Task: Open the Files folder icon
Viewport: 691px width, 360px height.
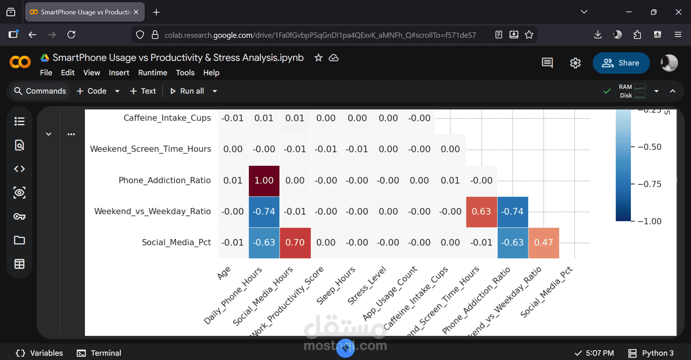Action: point(19,240)
